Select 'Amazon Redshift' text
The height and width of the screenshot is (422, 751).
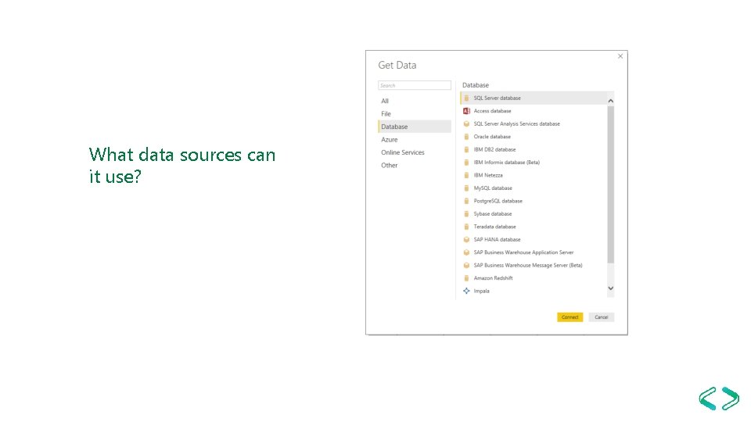coord(494,278)
